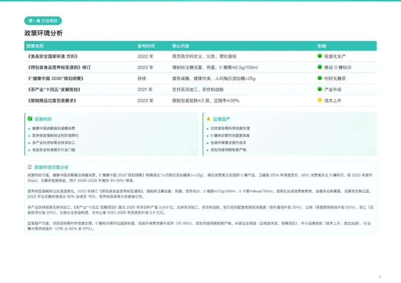
Task: Click the 2021 年 date cell
Action: [x=145, y=90]
